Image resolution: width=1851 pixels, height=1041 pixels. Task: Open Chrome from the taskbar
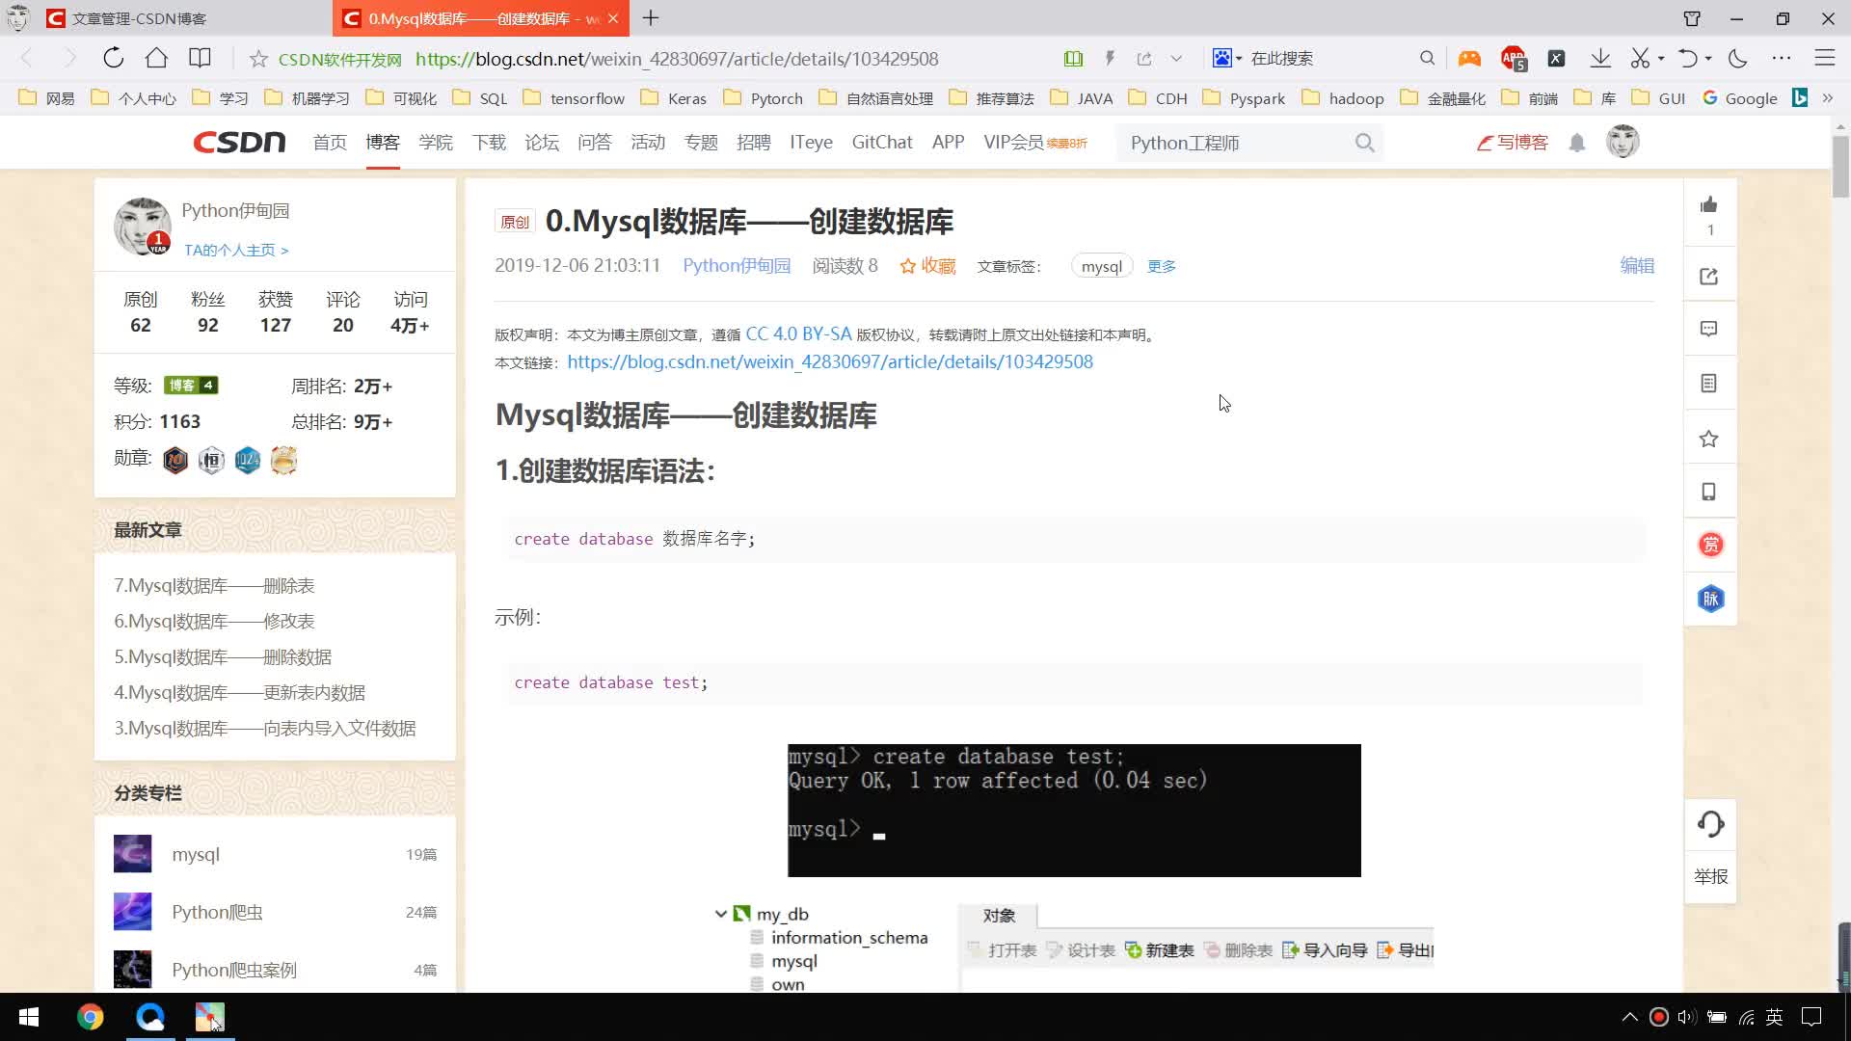(91, 1017)
